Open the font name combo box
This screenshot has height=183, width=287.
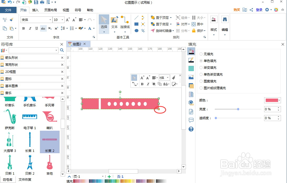[36, 20]
